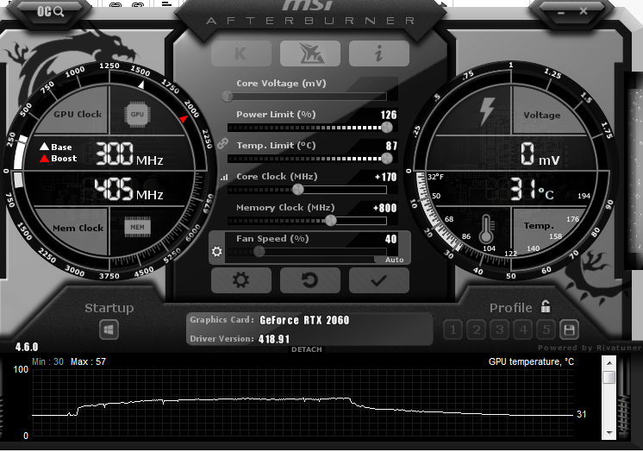Click the MEM chip icon in gauge
643x452 pixels.
pyautogui.click(x=137, y=227)
